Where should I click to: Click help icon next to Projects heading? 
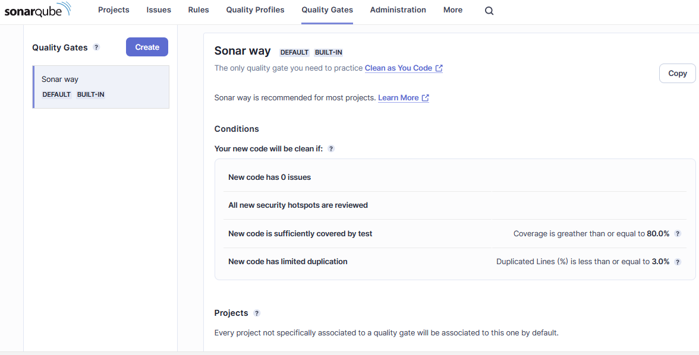[x=257, y=313]
